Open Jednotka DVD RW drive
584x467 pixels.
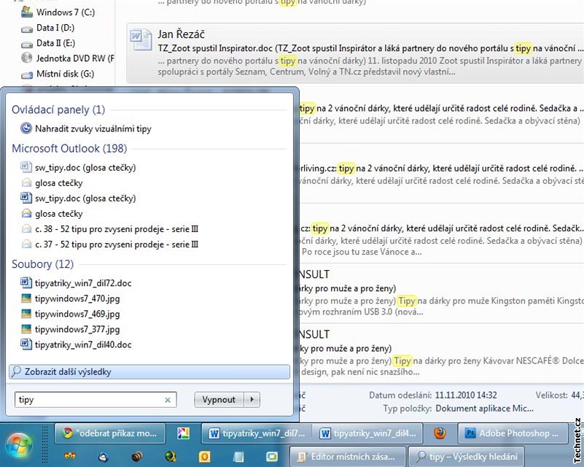[68, 58]
